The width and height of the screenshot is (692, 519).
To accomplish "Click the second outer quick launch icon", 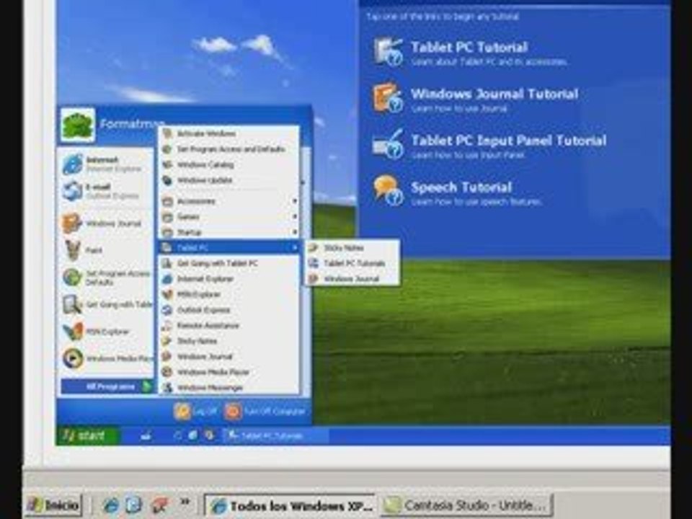I will (x=133, y=505).
